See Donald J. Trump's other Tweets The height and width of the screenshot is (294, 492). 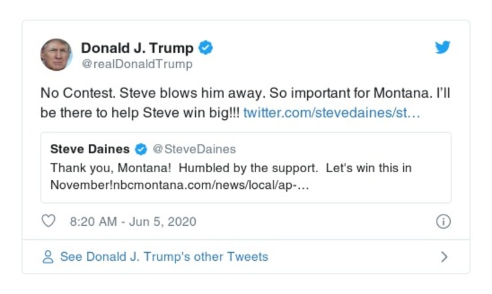click(x=164, y=257)
